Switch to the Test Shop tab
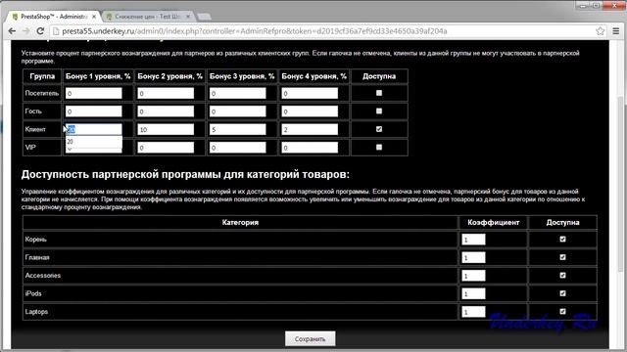Screen dimensions: 627x352 click(x=148, y=17)
